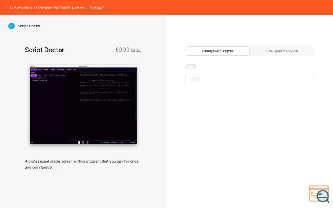The height and width of the screenshot is (208, 333).
Task: Open the Помощ help link
Action: (x=97, y=7)
